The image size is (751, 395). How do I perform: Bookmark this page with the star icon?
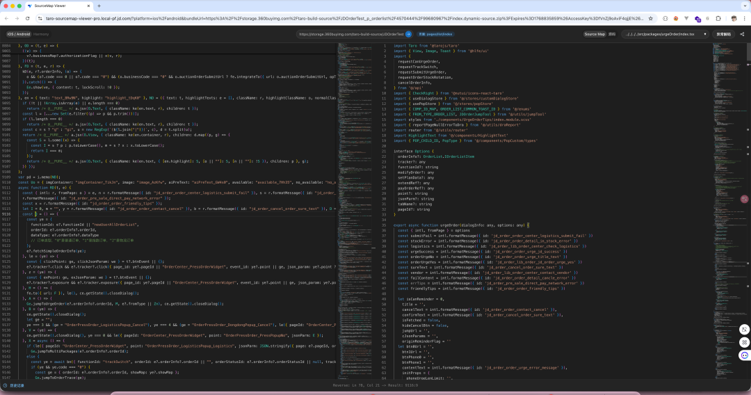650,18
